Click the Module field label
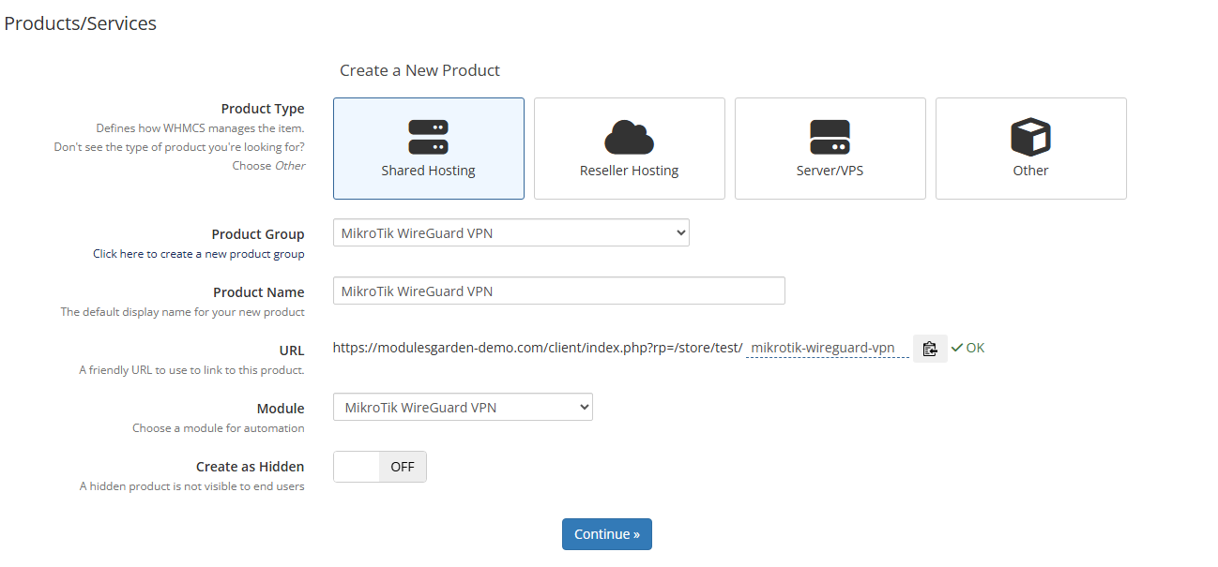The height and width of the screenshot is (567, 1218). coord(281,409)
